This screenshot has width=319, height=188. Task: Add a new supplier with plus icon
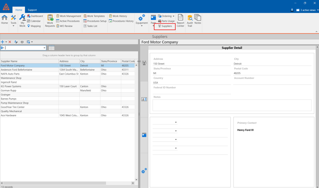[x=2, y=42]
